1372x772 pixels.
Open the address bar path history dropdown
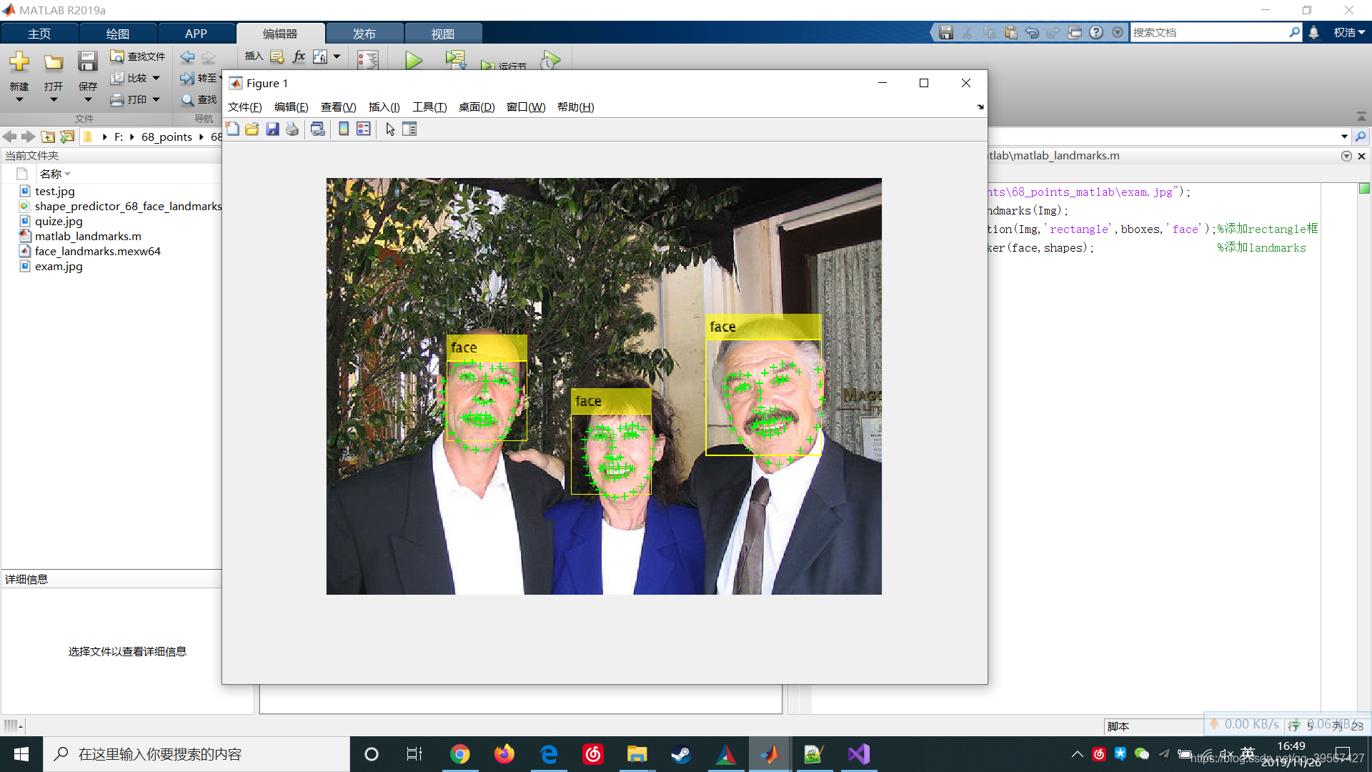point(1344,137)
